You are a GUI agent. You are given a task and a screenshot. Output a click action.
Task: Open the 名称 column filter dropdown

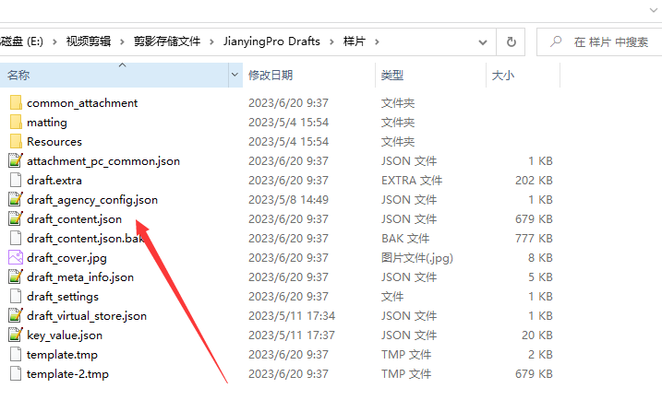pyautogui.click(x=235, y=75)
